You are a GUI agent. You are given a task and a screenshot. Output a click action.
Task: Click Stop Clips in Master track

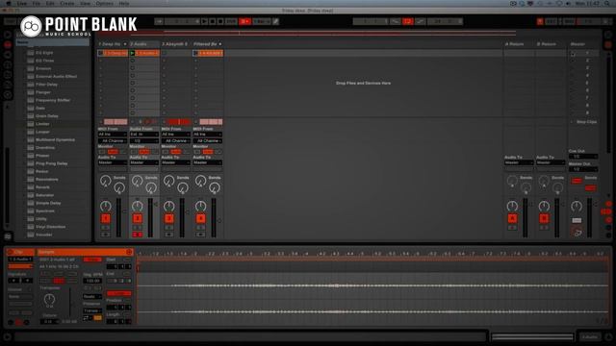pyautogui.click(x=586, y=122)
